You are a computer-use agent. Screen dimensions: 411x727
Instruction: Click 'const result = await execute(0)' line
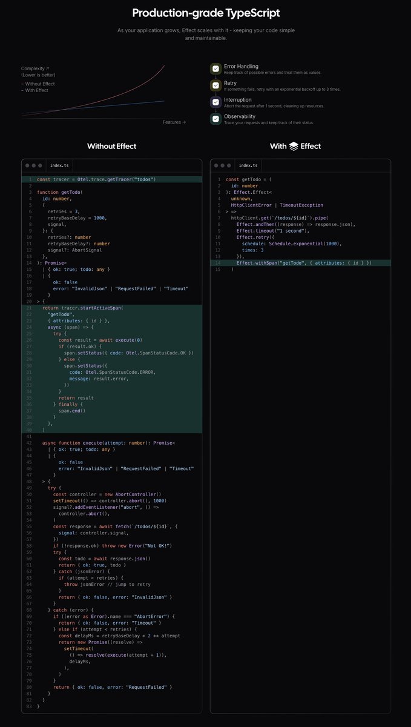pos(99,340)
